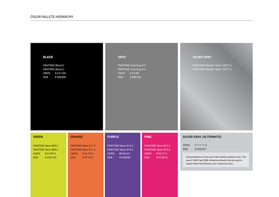Click the COLOR PALLETE HIERARCHY heading
279x197 pixels.
(52, 17)
